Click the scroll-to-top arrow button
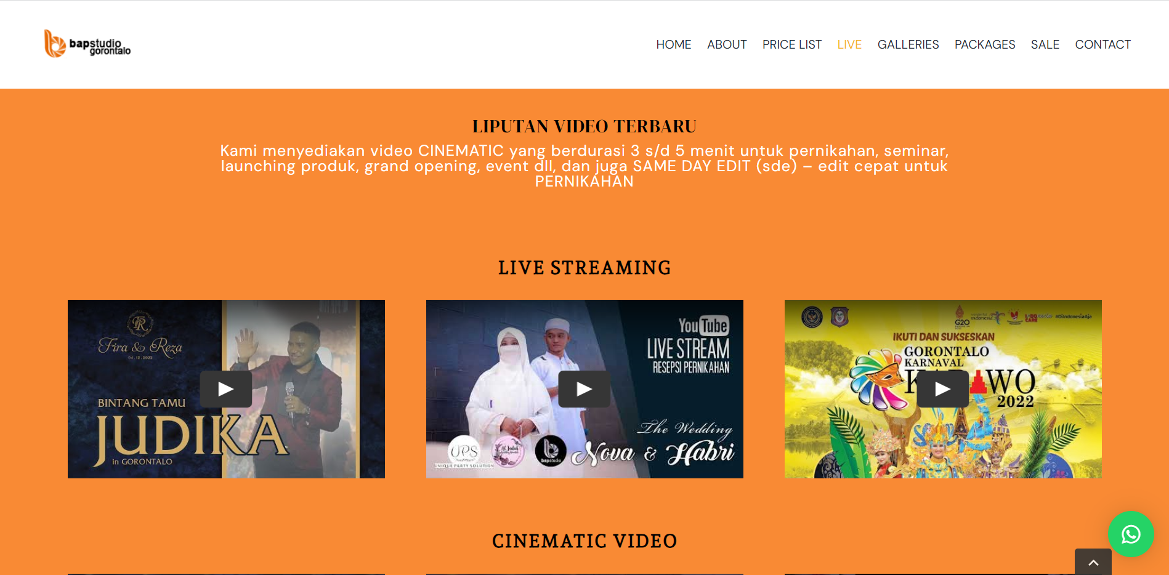The height and width of the screenshot is (575, 1169). point(1093,563)
